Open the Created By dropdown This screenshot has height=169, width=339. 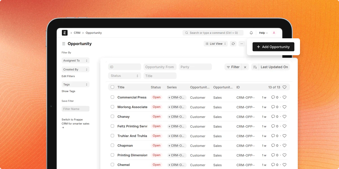[75, 69]
